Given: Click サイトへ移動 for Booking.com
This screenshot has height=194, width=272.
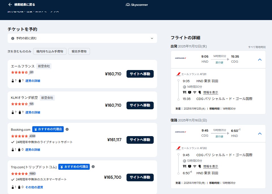Looking at the screenshot, I should click(x=140, y=140).
